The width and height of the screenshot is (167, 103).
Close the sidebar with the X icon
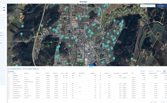click(x=5, y=5)
